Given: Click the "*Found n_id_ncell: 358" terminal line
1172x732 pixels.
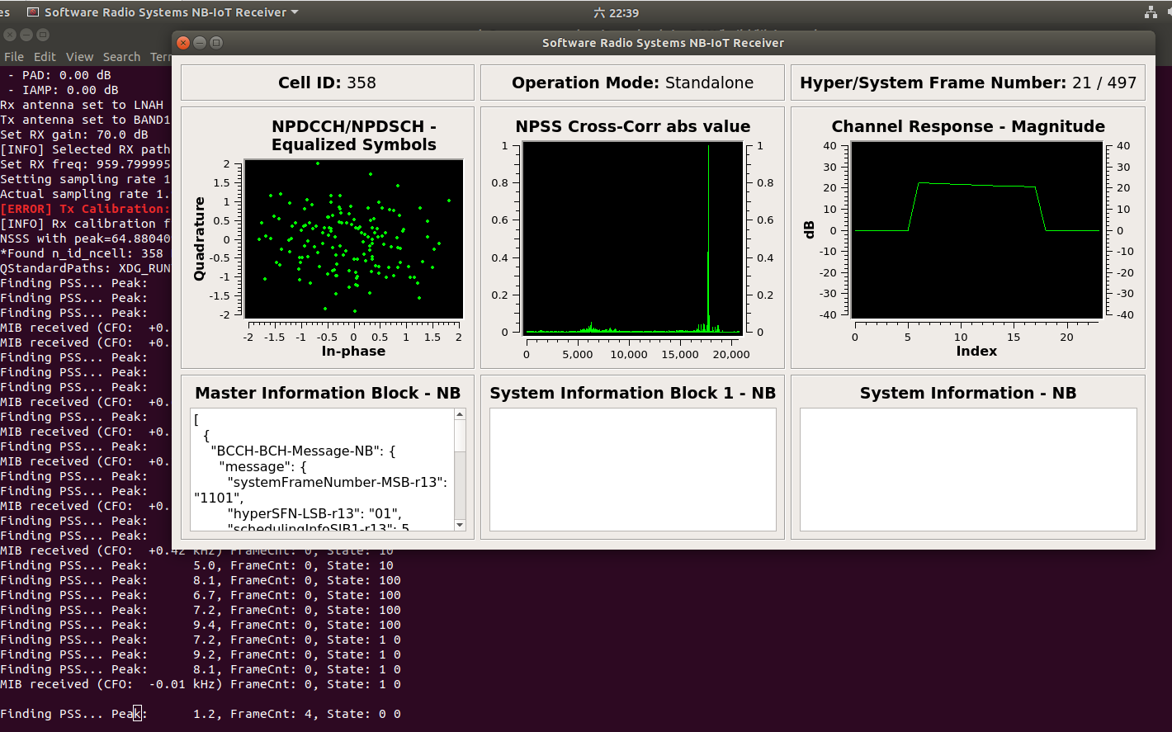Looking at the screenshot, I should click(82, 253).
